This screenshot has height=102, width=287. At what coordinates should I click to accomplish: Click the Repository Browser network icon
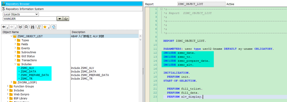[x=3, y=4]
